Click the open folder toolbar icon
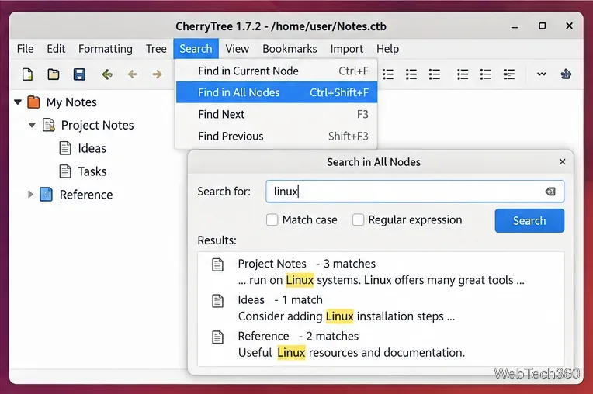 [54, 74]
